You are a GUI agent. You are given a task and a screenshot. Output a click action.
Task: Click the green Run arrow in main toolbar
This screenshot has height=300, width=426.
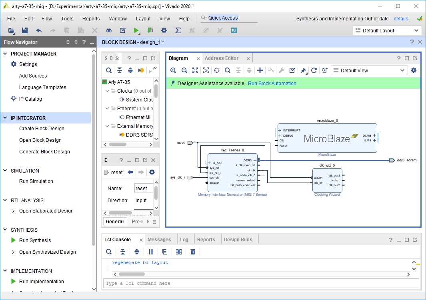click(136, 30)
